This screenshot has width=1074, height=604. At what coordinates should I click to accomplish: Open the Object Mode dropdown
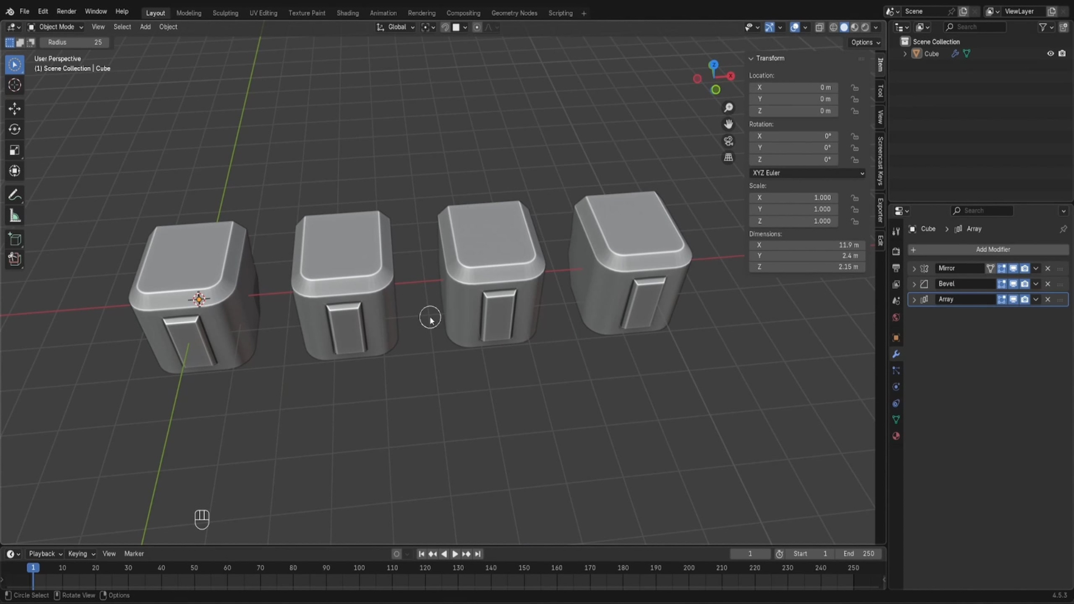pyautogui.click(x=56, y=27)
